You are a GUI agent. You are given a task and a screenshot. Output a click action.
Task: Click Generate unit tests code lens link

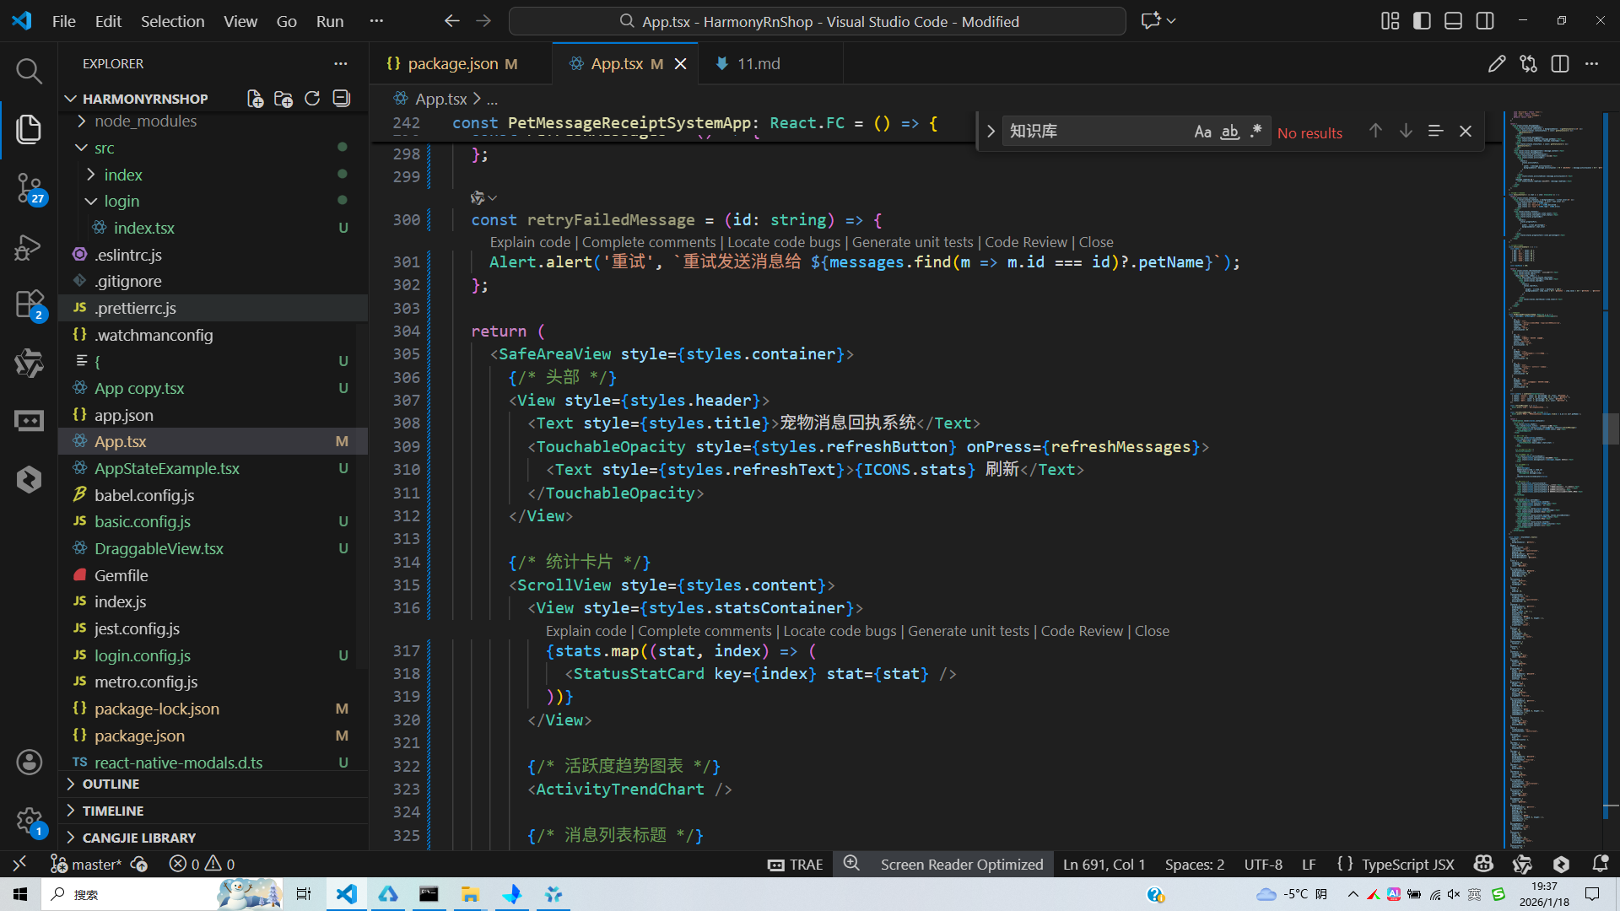pos(912,242)
